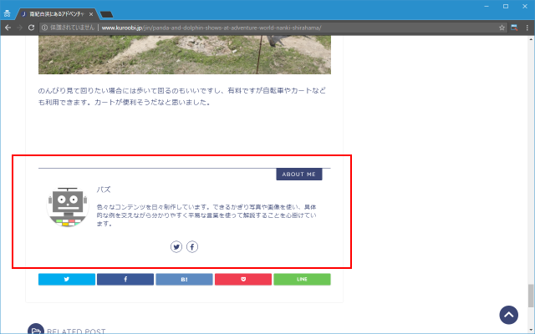535x334 pixels.
Task: Share via Hatena B! button
Action: [184, 279]
